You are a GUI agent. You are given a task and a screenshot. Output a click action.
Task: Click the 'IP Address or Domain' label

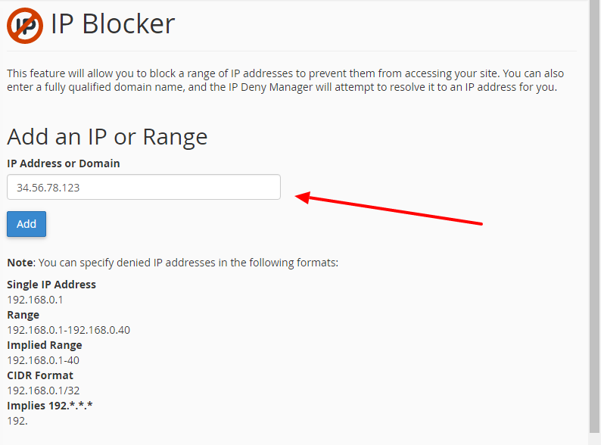(64, 163)
